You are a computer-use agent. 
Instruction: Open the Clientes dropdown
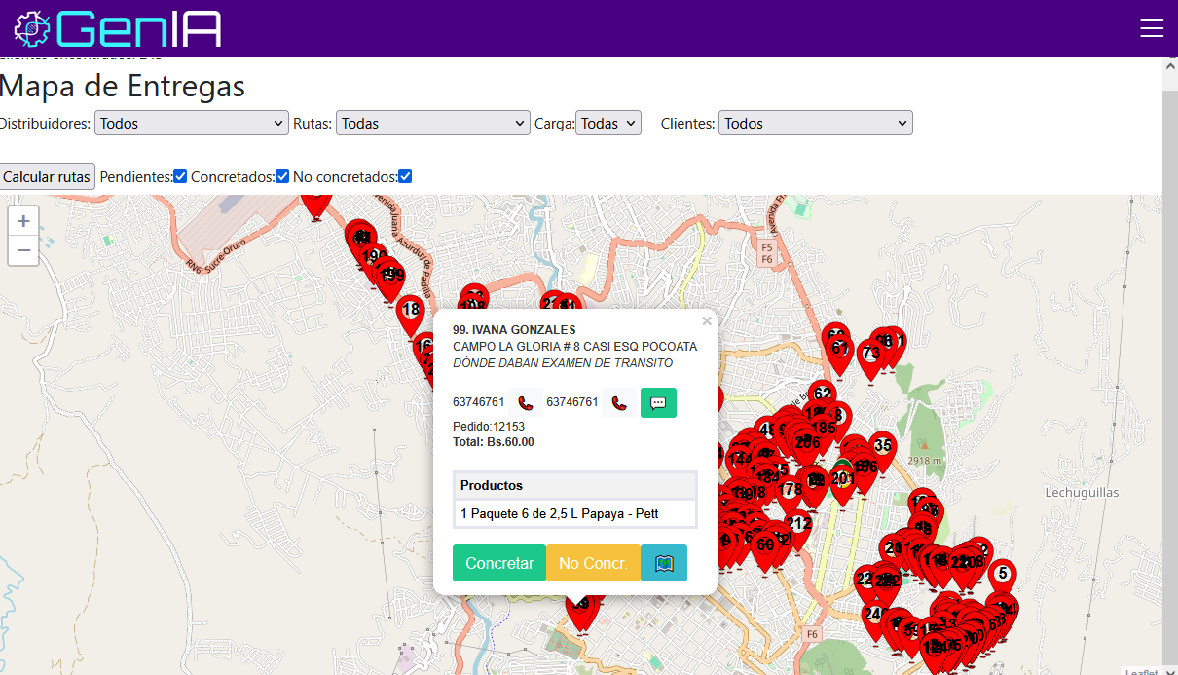click(816, 123)
